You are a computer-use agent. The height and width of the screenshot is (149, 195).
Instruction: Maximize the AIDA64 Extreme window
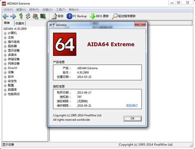coord(179,2)
